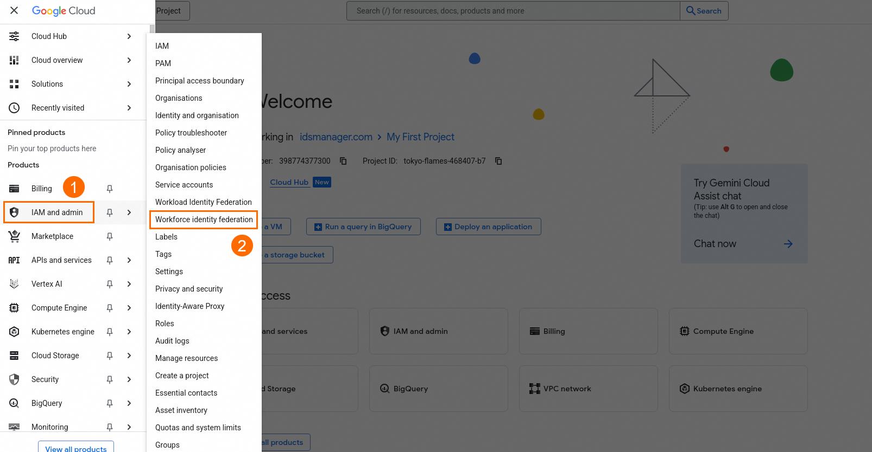Click the View all products button in the sidebar
This screenshot has width=872, height=452.
[76, 447]
